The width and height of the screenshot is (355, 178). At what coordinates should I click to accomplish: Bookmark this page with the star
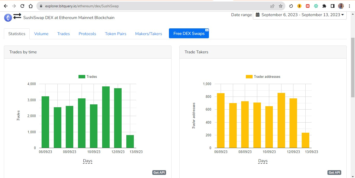281,6
